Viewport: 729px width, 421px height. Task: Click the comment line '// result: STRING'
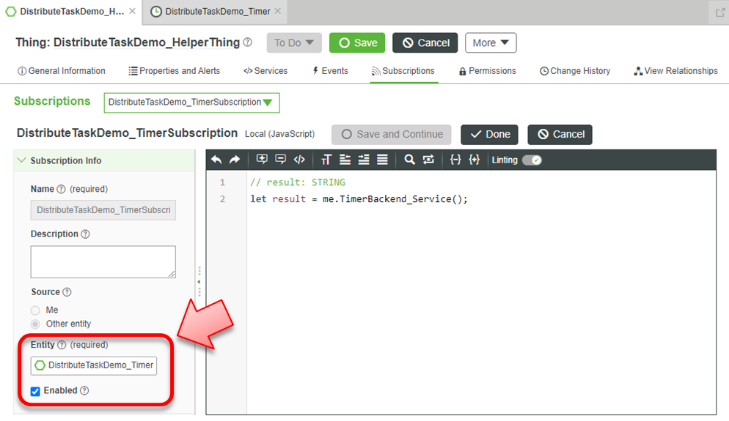pyautogui.click(x=298, y=182)
